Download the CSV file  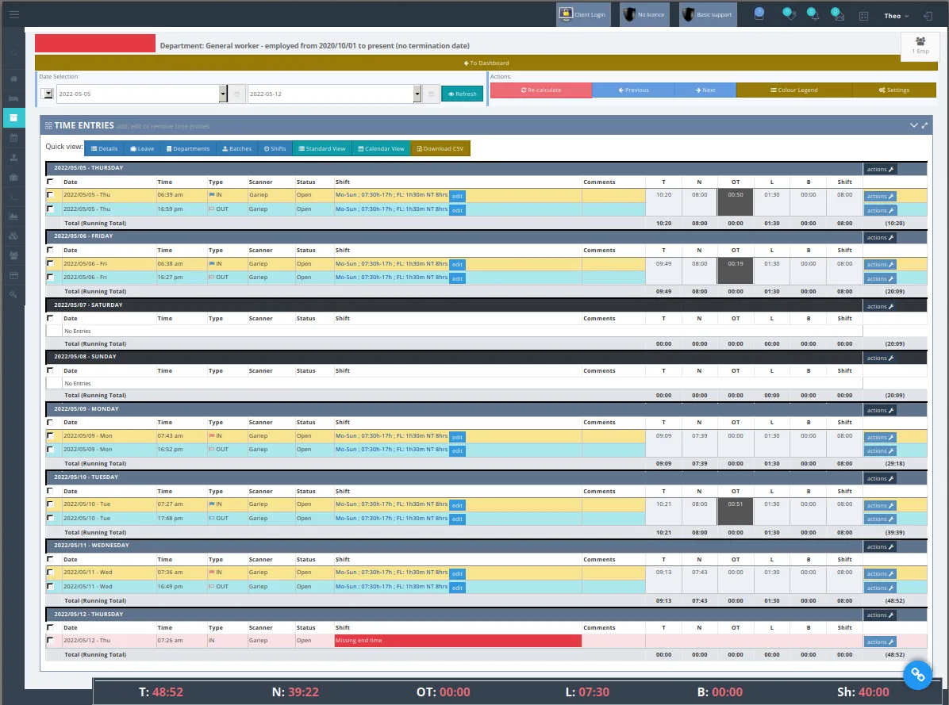pos(440,149)
